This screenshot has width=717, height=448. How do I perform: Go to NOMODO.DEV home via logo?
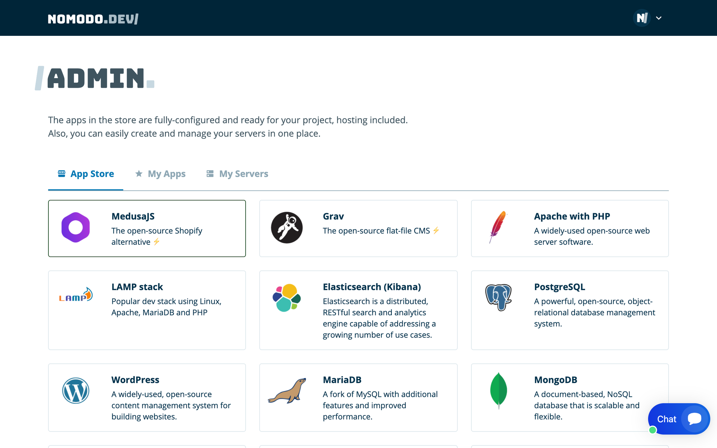(93, 19)
